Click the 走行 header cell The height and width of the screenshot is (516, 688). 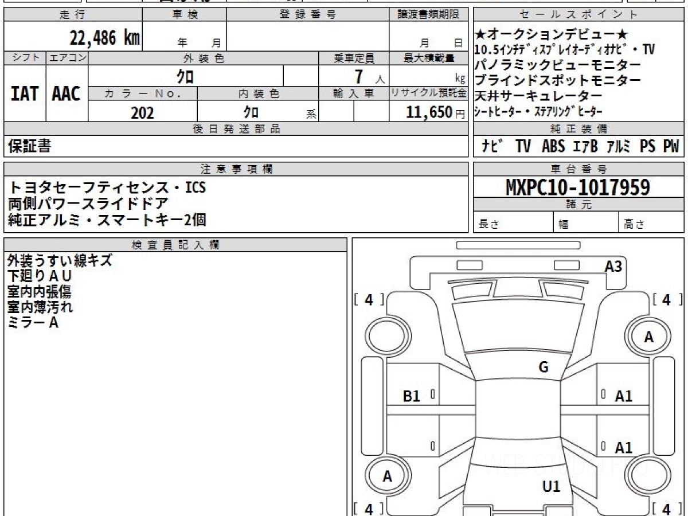coord(72,15)
